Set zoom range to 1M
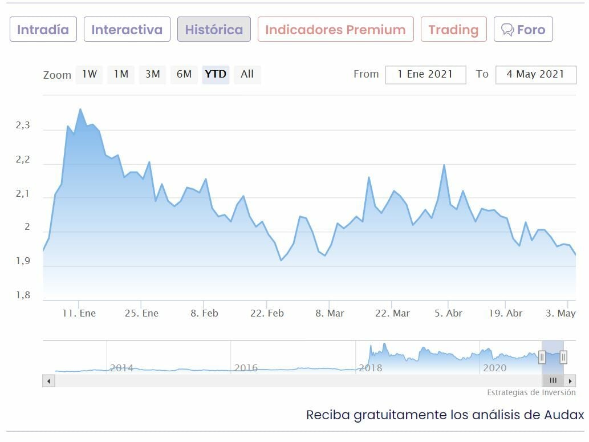589x442 pixels. (x=121, y=74)
